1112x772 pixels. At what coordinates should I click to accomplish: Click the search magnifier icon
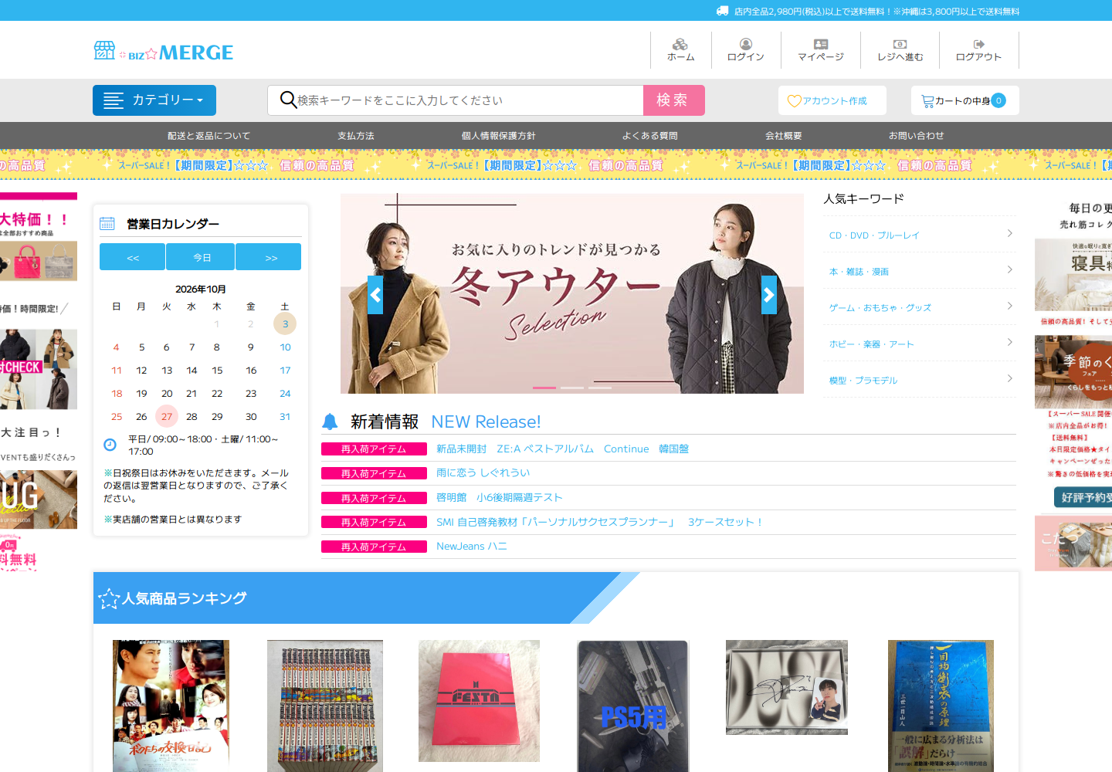(x=288, y=100)
